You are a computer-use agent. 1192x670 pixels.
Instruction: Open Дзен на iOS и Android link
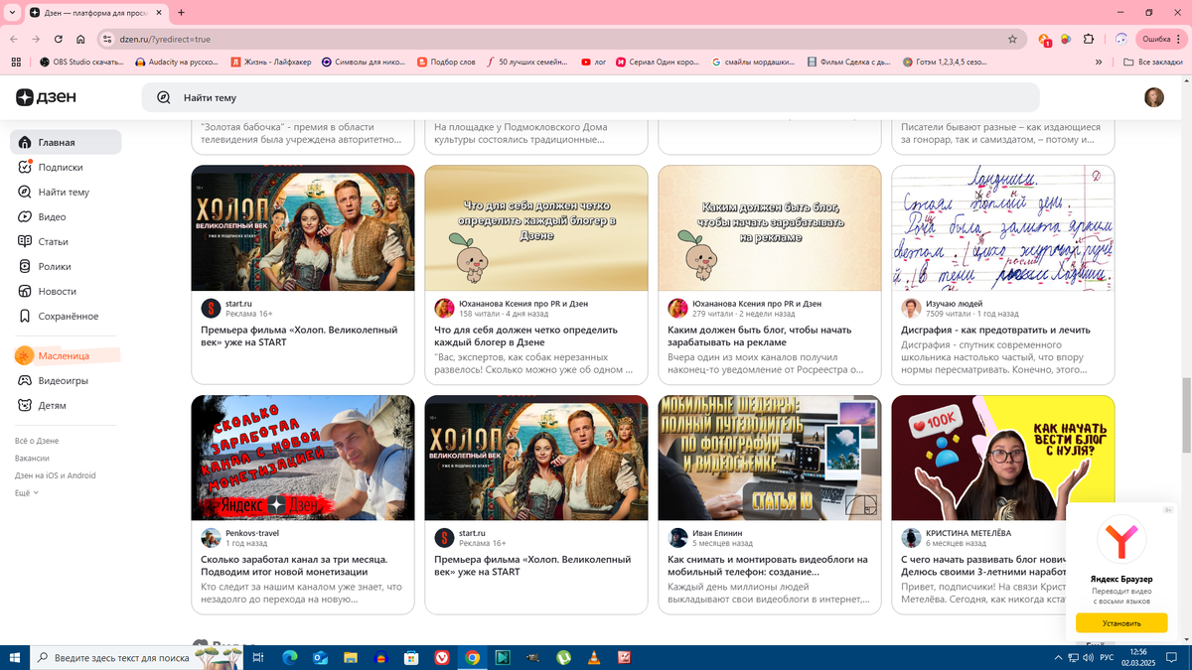[56, 475]
